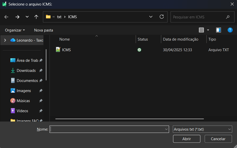237x148 pixels.
Task: Click the Forward navigation arrow
Action: tap(17, 17)
